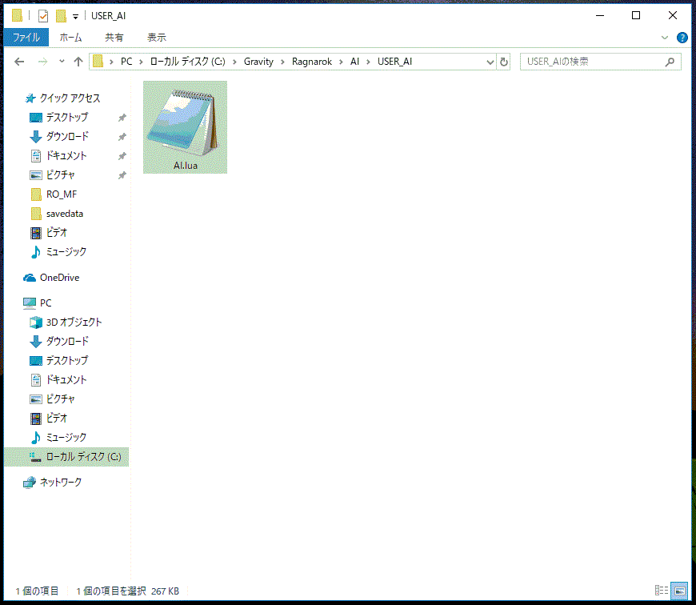Click the Properties quick access toolbar icon
Image resolution: width=696 pixels, height=605 pixels.
pos(43,17)
